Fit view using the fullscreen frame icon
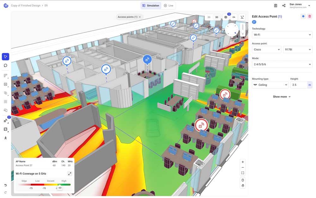This screenshot has height=198, width=316. point(243,173)
